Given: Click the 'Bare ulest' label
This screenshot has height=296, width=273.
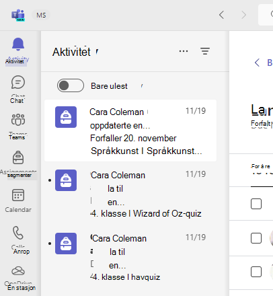Looking at the screenshot, I should (x=109, y=86).
